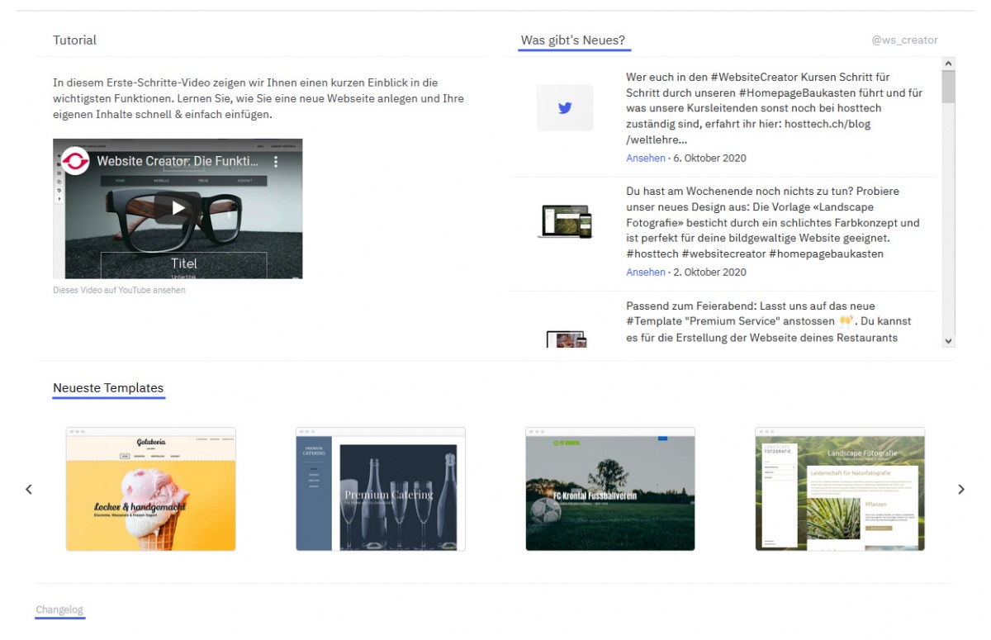Open Ansehen link from 6. Oktober 2020
The height and width of the screenshot is (640, 991).
pyautogui.click(x=645, y=158)
